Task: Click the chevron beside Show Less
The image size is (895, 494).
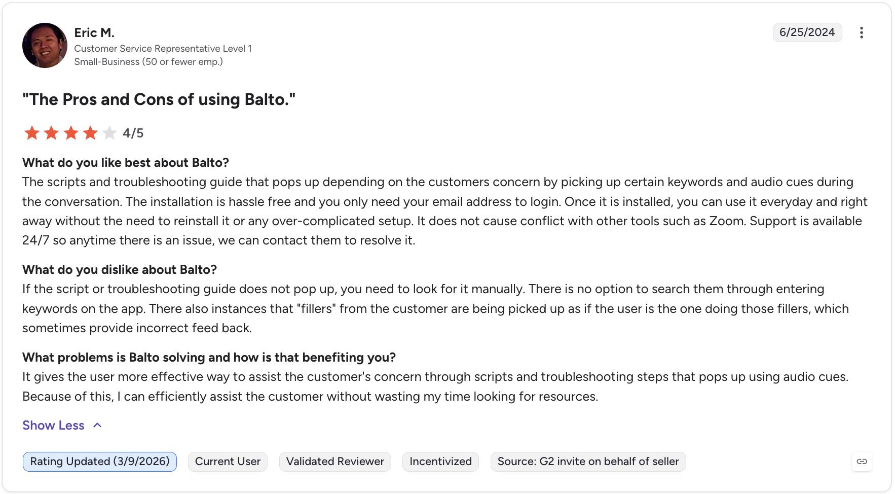Action: tap(97, 425)
